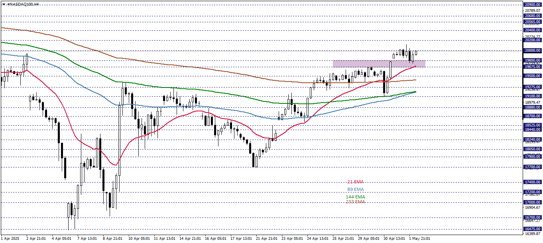The image size is (543, 243).
Task: Click the 18050.00 price level label
Action: click(532, 149)
